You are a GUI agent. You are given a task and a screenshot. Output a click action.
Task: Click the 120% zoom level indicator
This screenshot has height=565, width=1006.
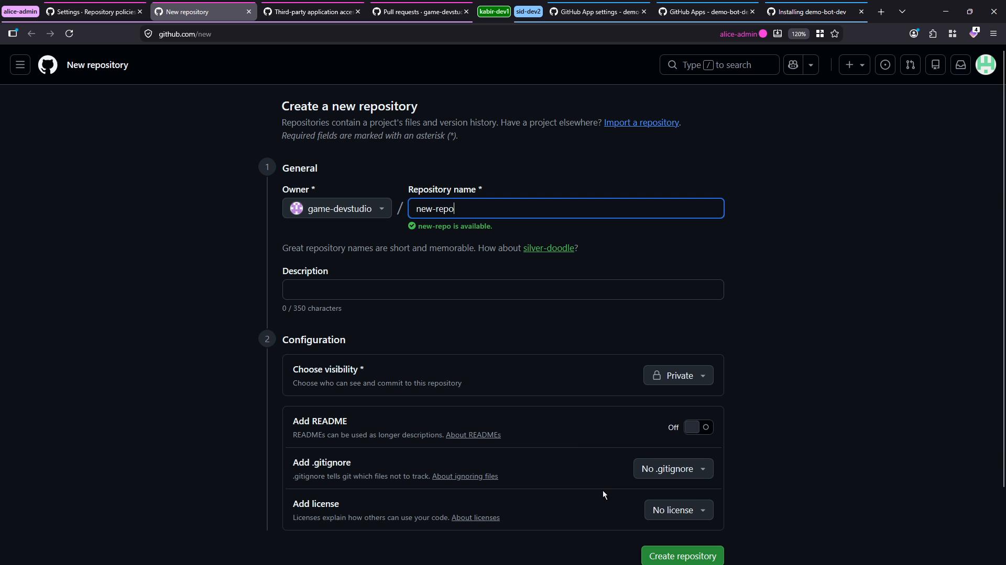[799, 34]
